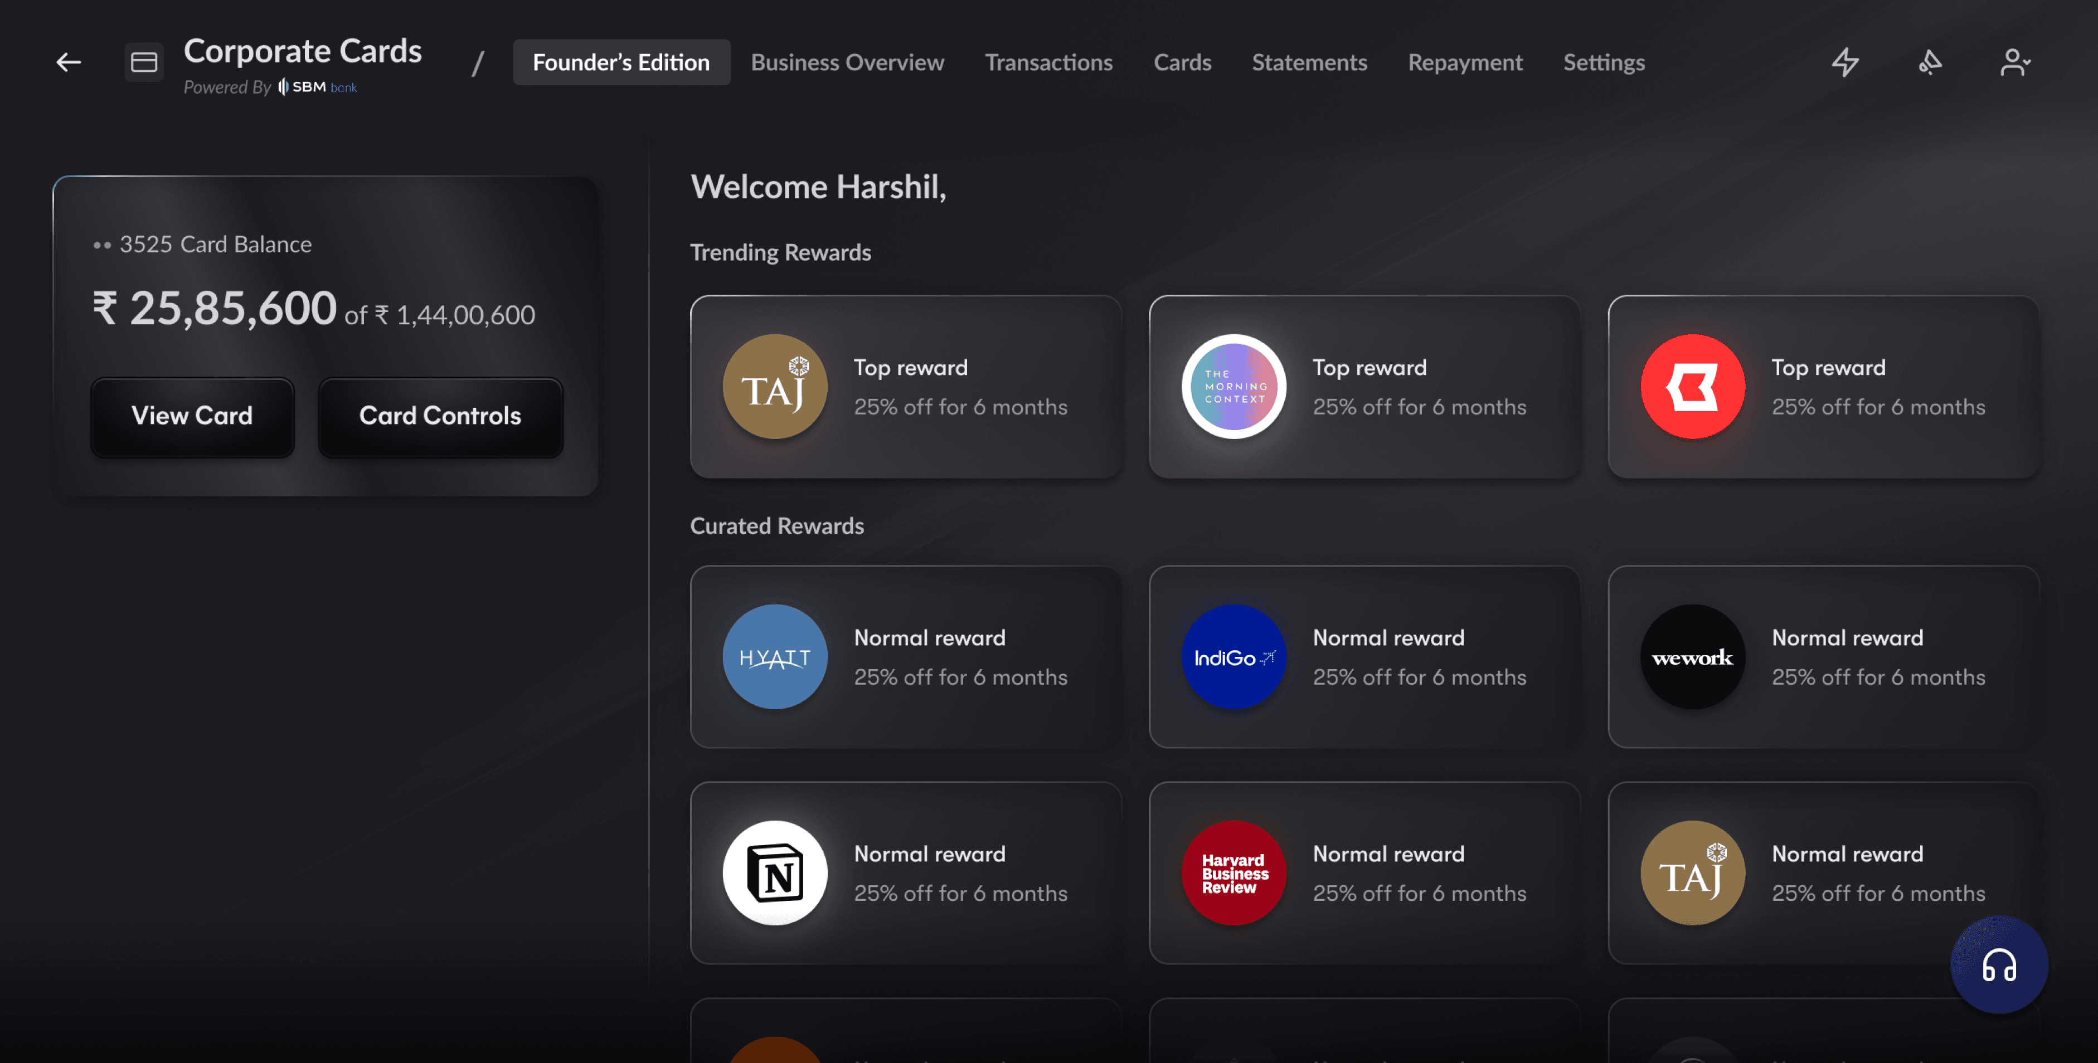Switch to the Transactions tab
The width and height of the screenshot is (2098, 1063).
click(1048, 62)
